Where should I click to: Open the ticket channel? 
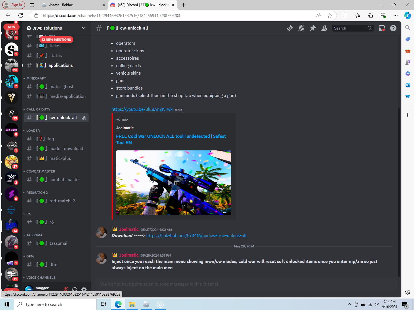click(56, 46)
